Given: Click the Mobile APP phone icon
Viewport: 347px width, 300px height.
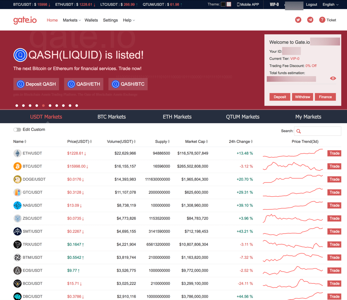Looking at the screenshot, I should [238, 4].
